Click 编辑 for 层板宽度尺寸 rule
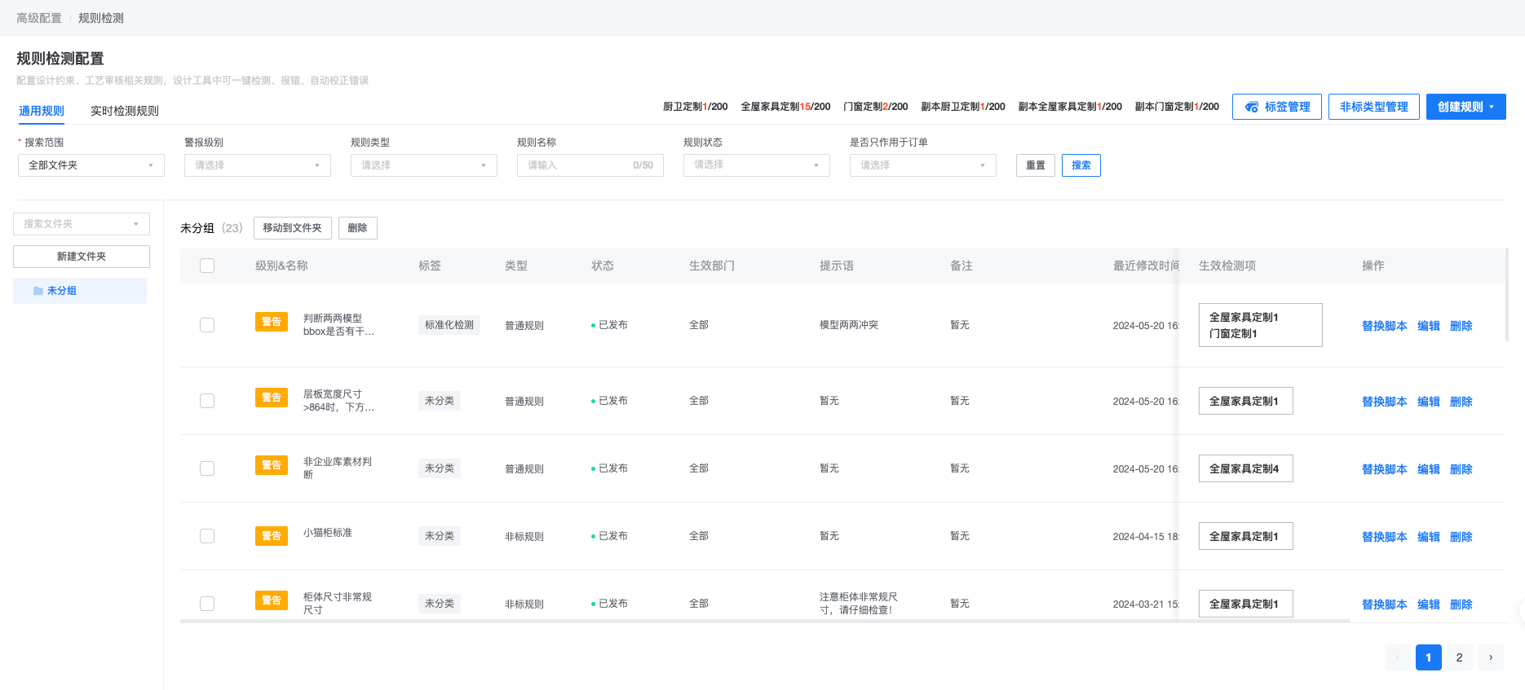This screenshot has width=1525, height=690. pos(1429,402)
